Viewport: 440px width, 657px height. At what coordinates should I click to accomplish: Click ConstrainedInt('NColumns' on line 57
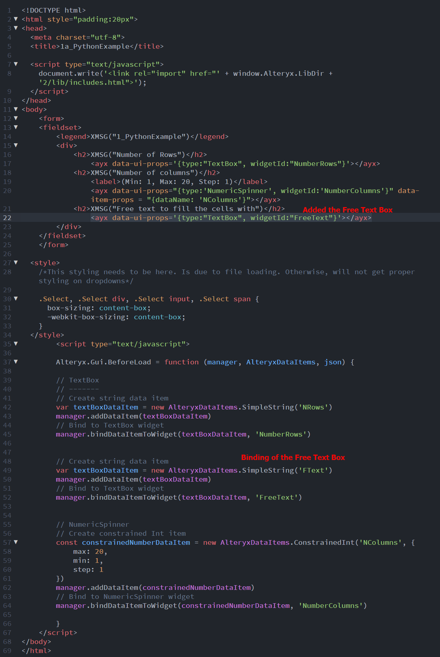coord(348,542)
